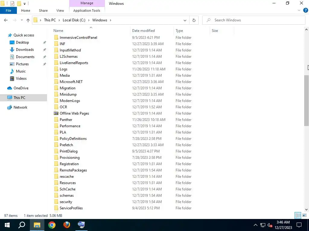Open Desktop in the navigation pane
This screenshot has width=309, height=231.
click(x=22, y=42)
